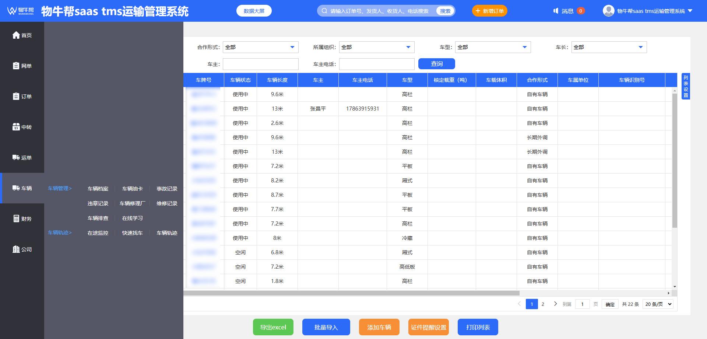This screenshot has height=339, width=707.
Task: Open 车辆油卡 submenu item
Action: (132, 189)
